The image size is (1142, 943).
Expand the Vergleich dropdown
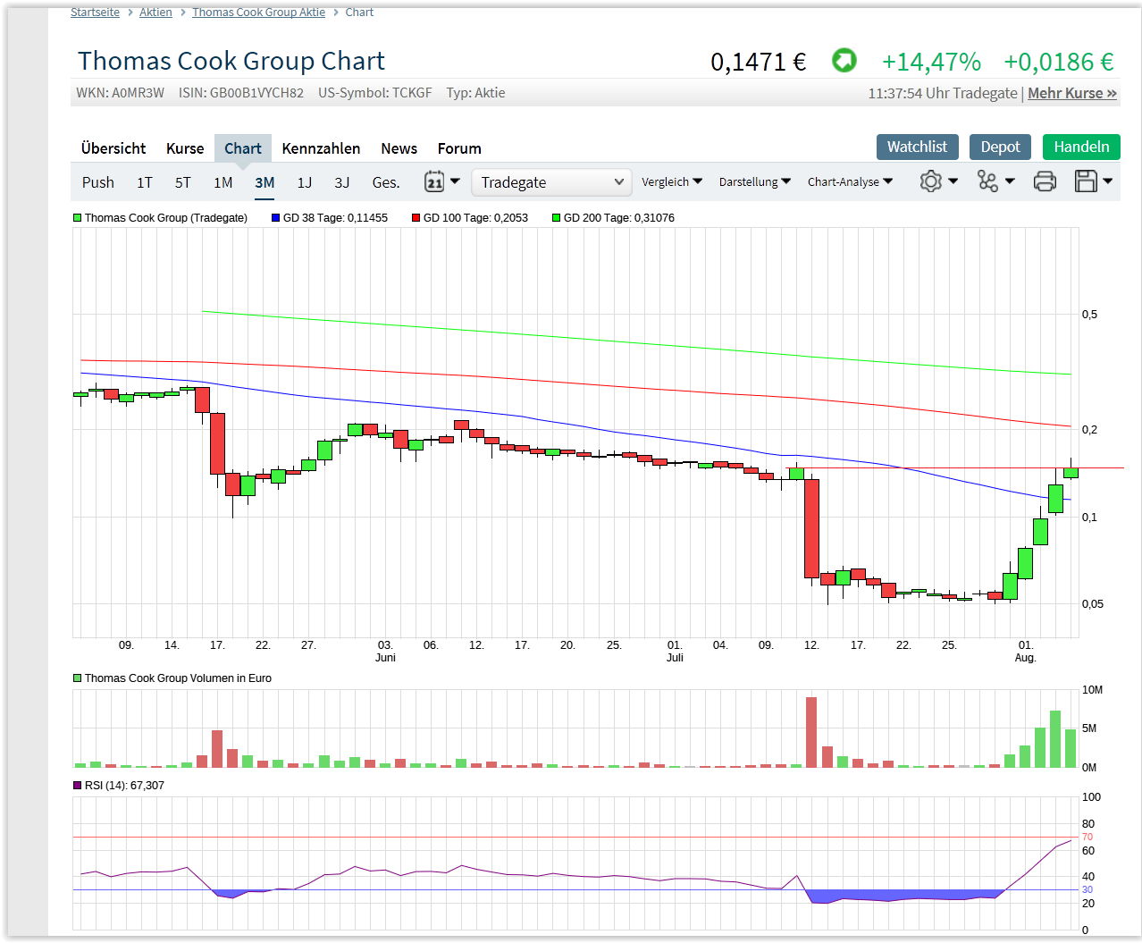(672, 181)
